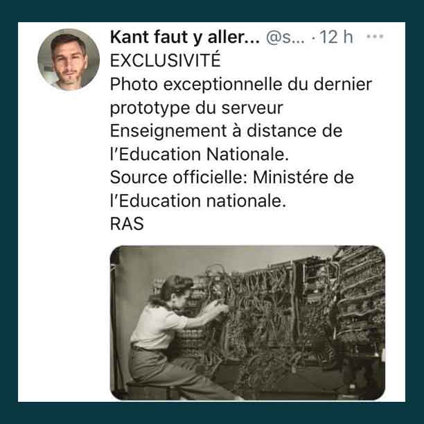The height and width of the screenshot is (424, 424).
Task: Click the word EXCLUSIVITÉ in the tweet
Action: coord(166,60)
